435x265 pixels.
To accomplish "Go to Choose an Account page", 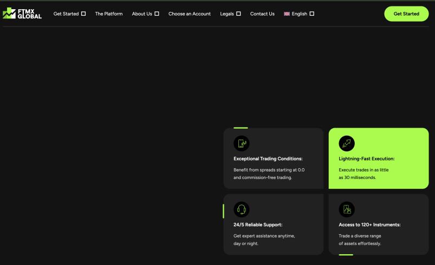I will point(190,14).
